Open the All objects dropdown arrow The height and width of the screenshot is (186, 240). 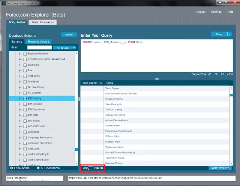pyautogui.click(x=74, y=48)
